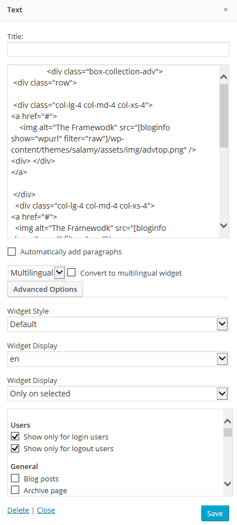Open the 'en' Widget Display dropdown
This screenshot has width=237, height=525.
coord(118,359)
